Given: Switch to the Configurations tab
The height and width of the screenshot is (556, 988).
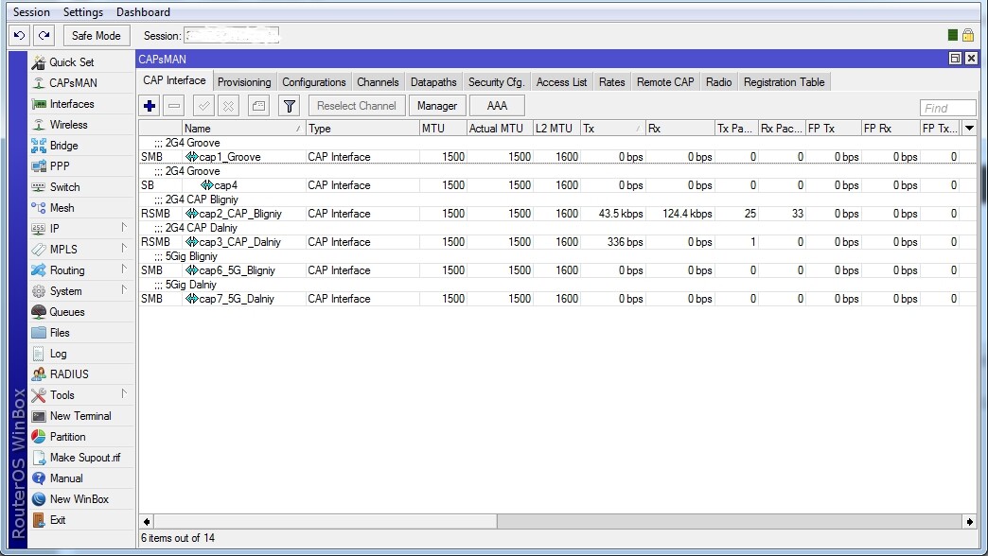Looking at the screenshot, I should click(x=314, y=82).
